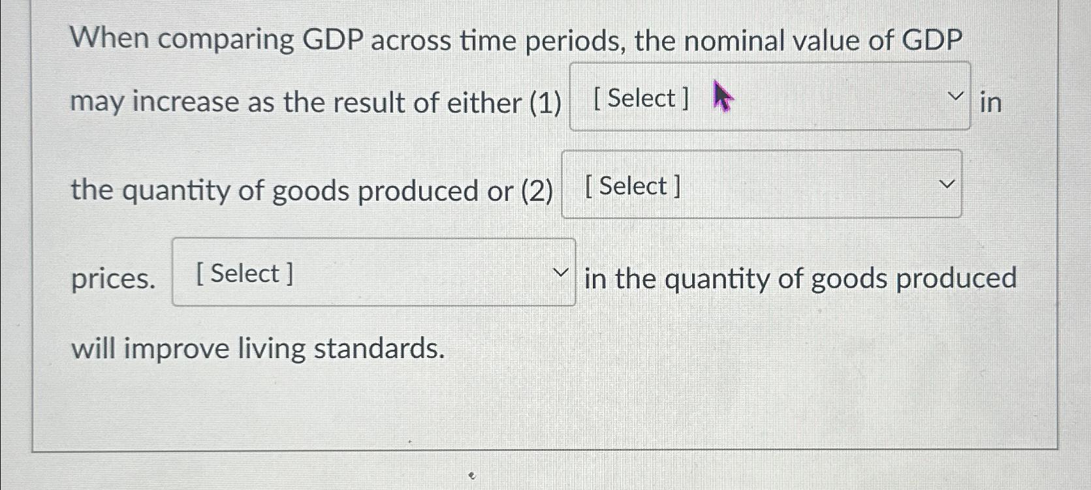Expand the chevron on the second dropdown
Screen dimensions: 1091x490
point(948,185)
